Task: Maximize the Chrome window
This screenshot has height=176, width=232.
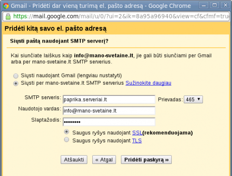Action: tap(214, 6)
